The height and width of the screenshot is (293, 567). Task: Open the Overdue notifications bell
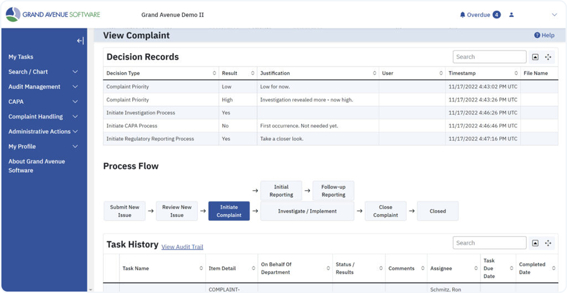coord(462,15)
